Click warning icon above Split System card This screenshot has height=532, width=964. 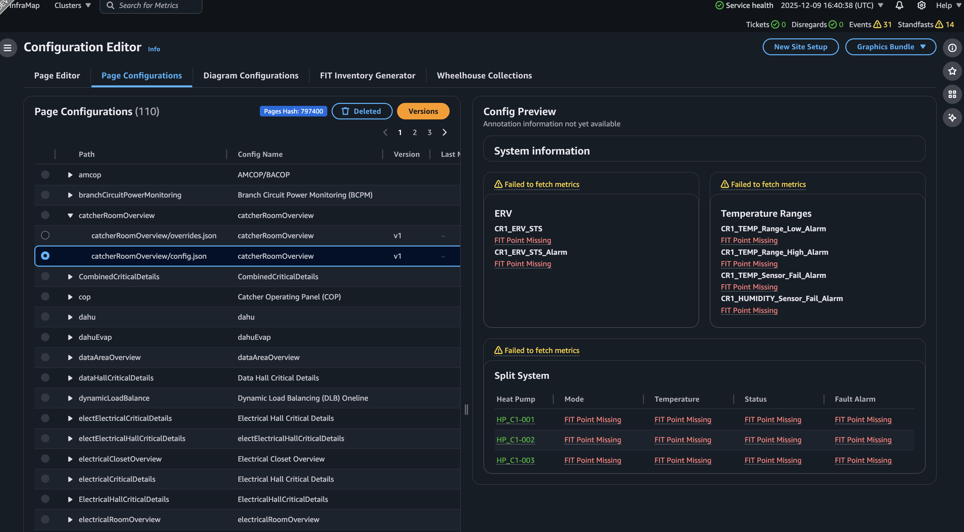point(498,350)
